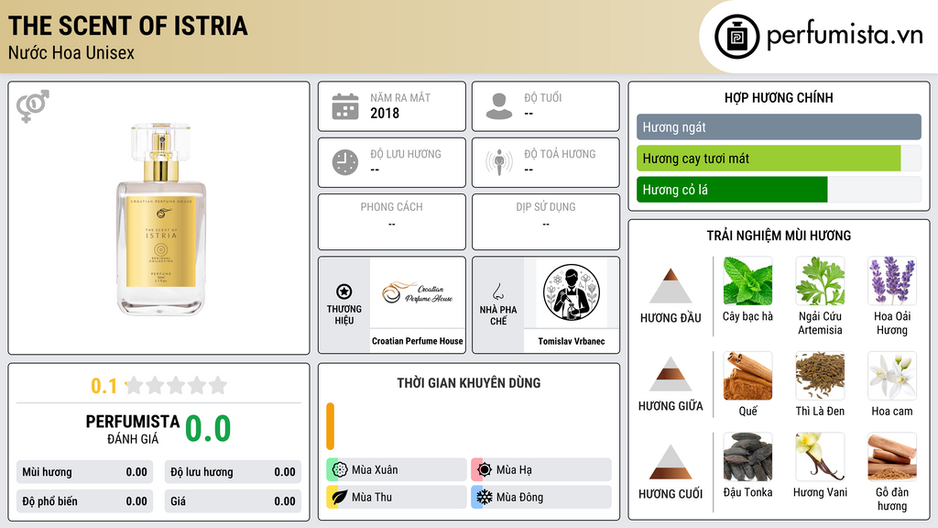Click the orange recommended-time vertical bar
Viewport: 938px width, 528px height.
pos(330,426)
